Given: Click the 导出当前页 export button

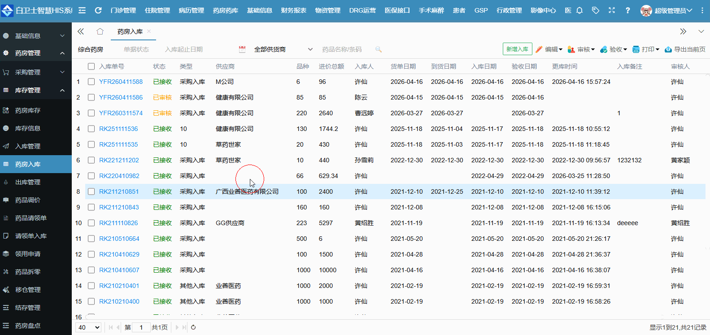Looking at the screenshot, I should click(x=685, y=49).
